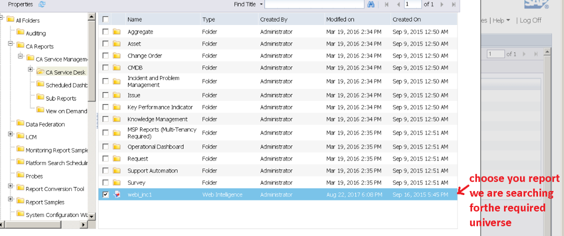This screenshot has width=564, height=236.
Task: Check the Survey row checkbox
Action: click(x=105, y=182)
